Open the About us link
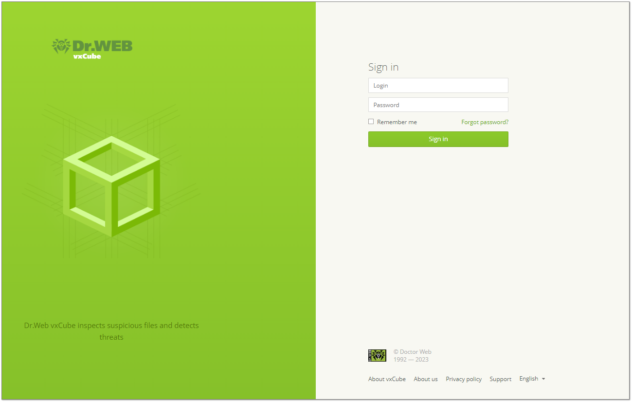Viewport: 632px width, 402px height. click(426, 379)
